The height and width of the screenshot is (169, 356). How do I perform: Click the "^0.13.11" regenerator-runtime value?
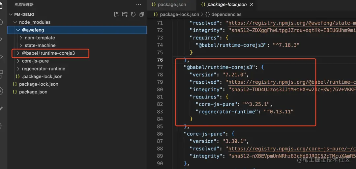279,112
